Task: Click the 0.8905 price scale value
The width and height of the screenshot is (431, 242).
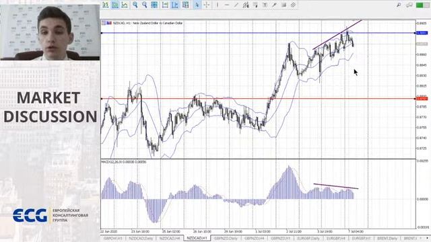Action: (x=422, y=24)
